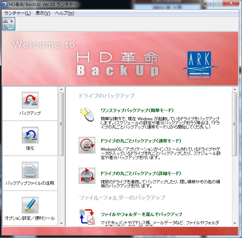
Task: Open the バックアップ sidebar icon
Action: 30,100
